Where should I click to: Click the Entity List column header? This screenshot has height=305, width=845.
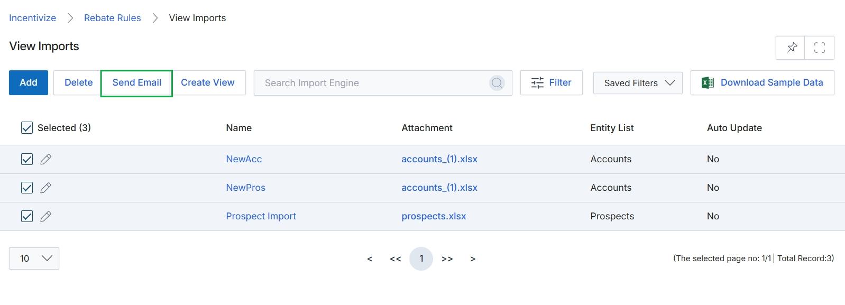(x=612, y=128)
